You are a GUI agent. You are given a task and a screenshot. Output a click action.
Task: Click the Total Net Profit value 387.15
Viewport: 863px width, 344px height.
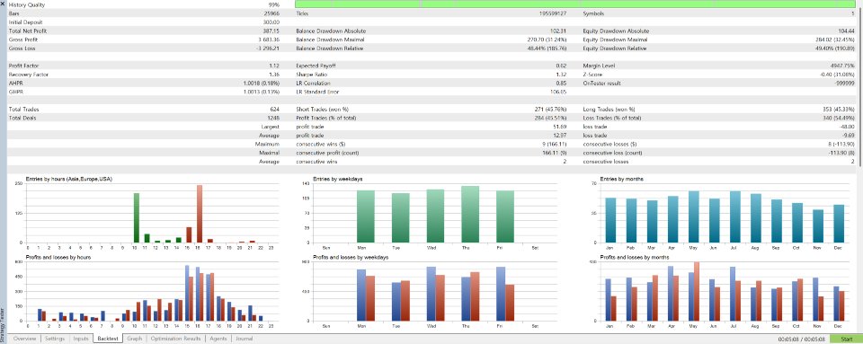point(271,31)
